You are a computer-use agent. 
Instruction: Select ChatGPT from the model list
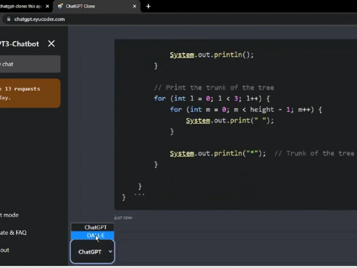pos(92,227)
